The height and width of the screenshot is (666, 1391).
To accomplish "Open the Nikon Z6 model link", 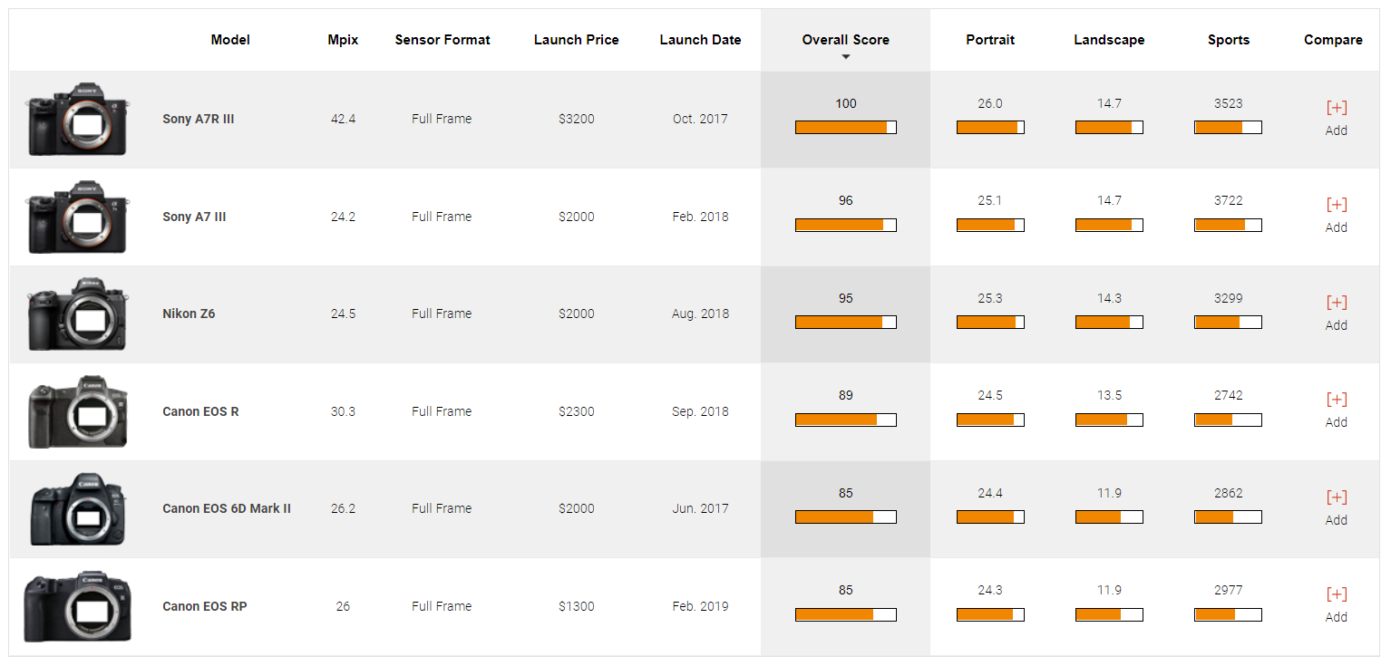I will [189, 314].
